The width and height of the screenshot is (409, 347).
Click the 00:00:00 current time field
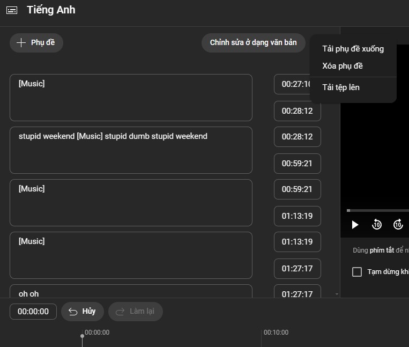click(33, 312)
